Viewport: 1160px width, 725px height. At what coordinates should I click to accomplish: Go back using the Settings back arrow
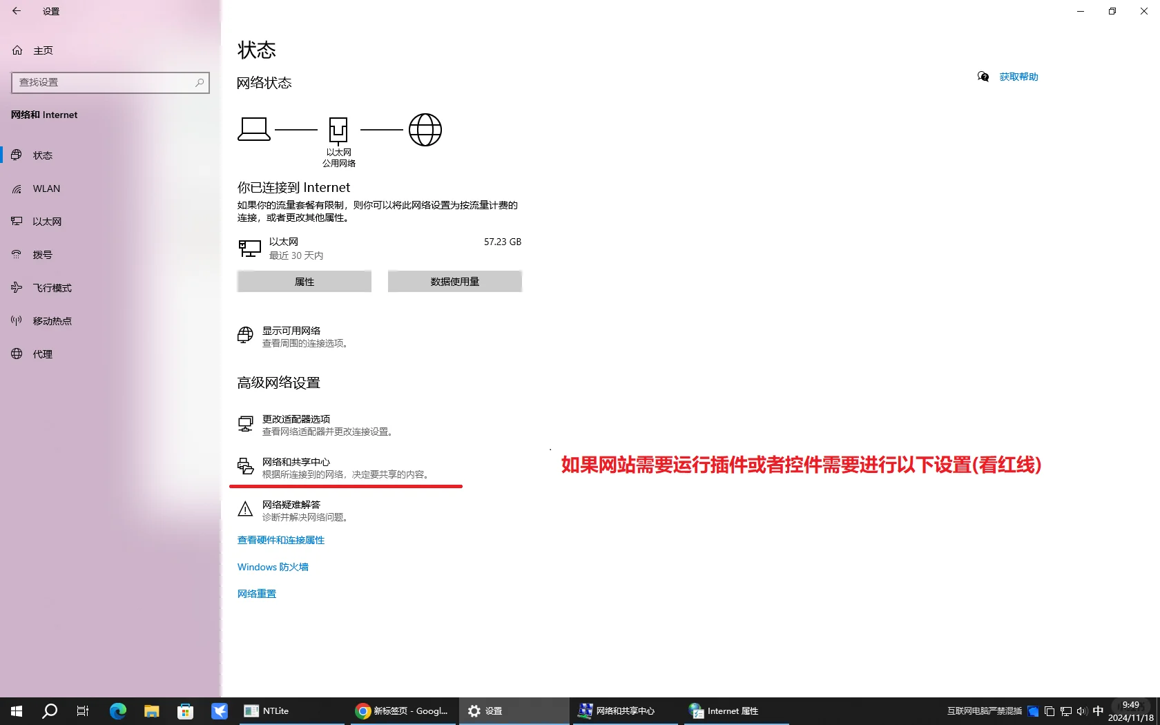click(x=17, y=11)
